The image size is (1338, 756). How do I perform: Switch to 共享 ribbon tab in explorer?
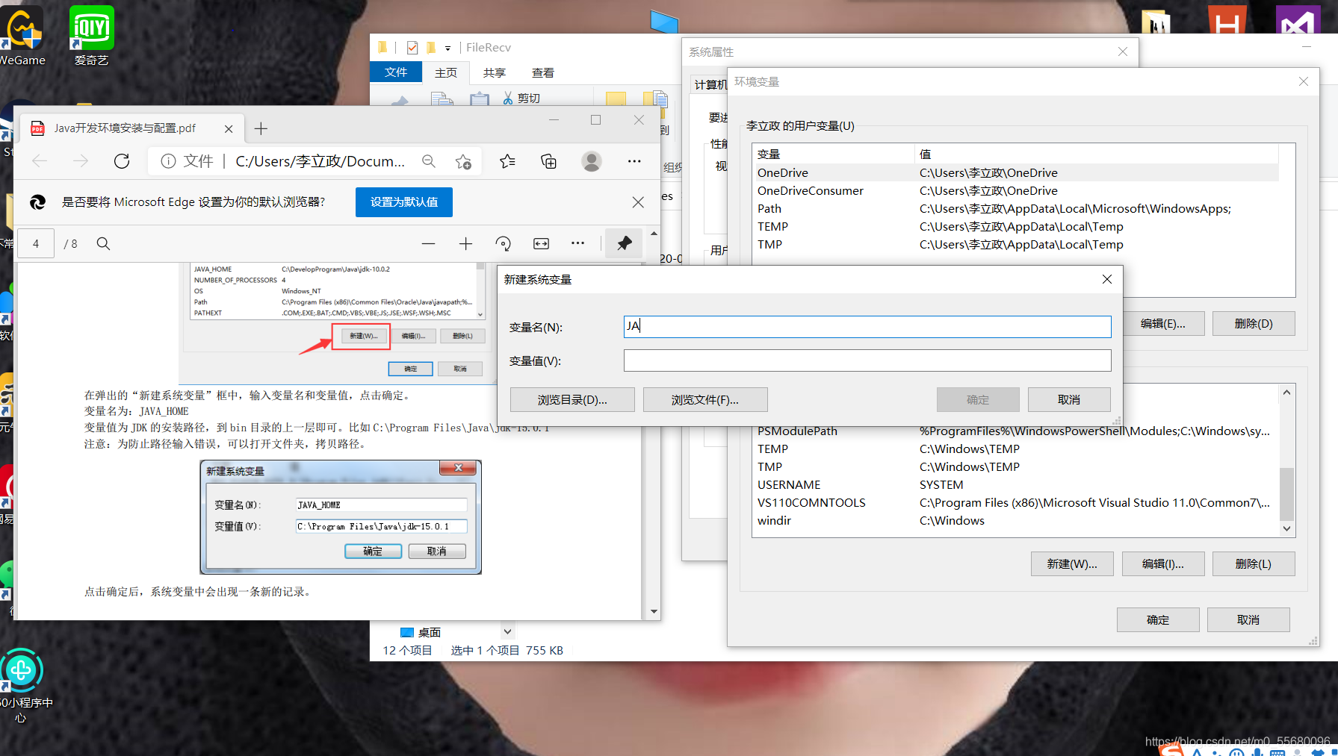[495, 72]
